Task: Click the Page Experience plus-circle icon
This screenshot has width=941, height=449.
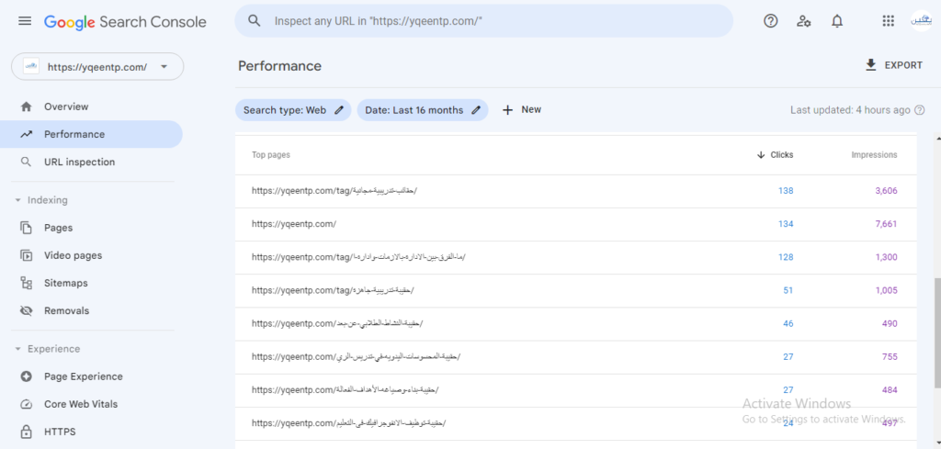Action: click(26, 376)
